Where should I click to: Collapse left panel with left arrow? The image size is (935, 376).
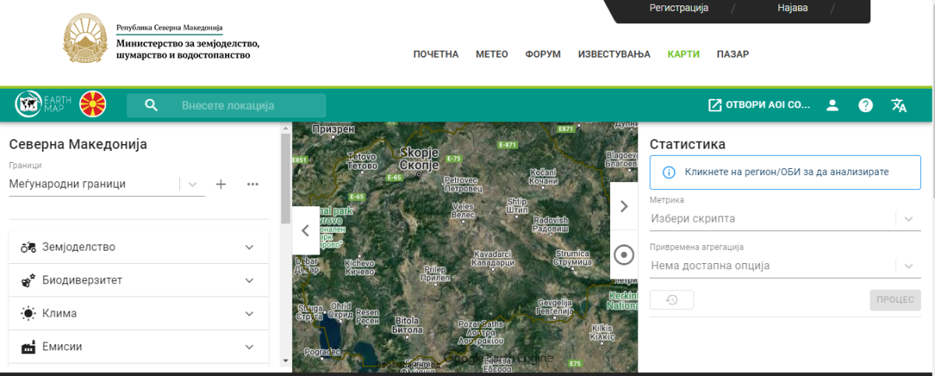click(x=305, y=230)
